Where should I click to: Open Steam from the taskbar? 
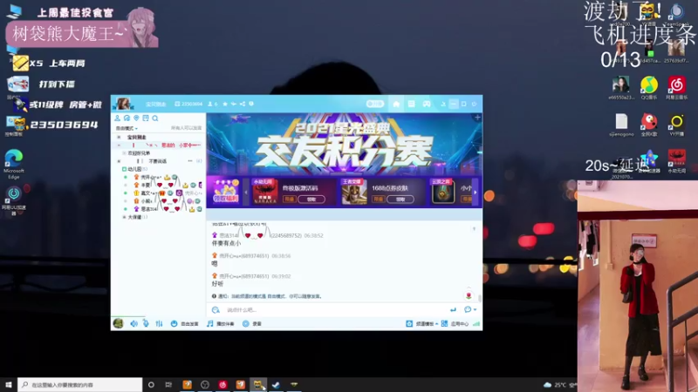coord(276,384)
